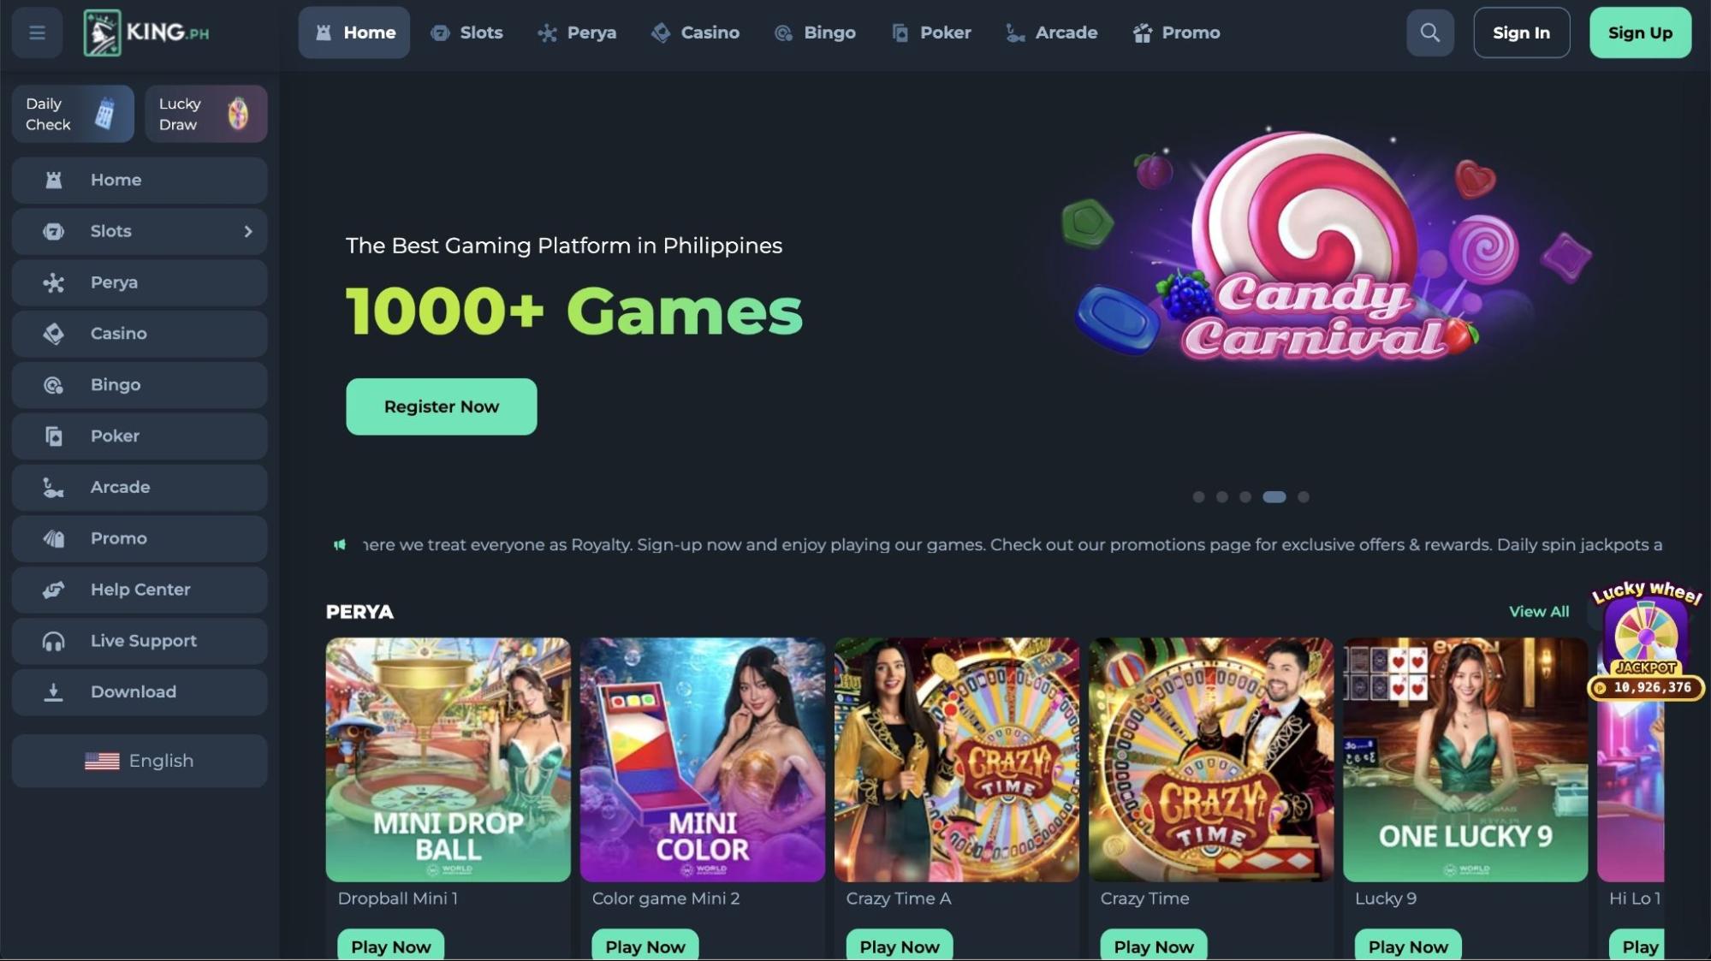Expand the Slots sidebar chevron

[248, 231]
